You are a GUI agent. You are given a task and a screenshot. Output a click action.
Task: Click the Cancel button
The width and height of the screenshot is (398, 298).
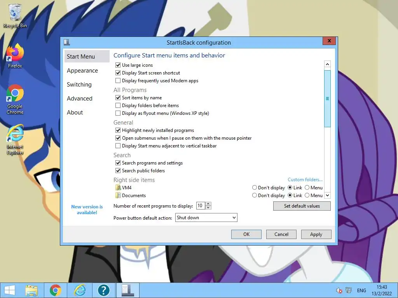point(281,234)
